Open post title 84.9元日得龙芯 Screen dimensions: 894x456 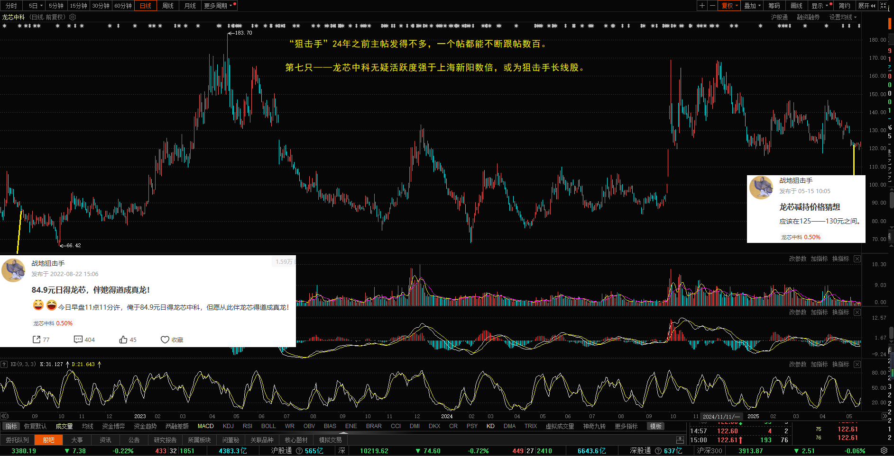91,290
